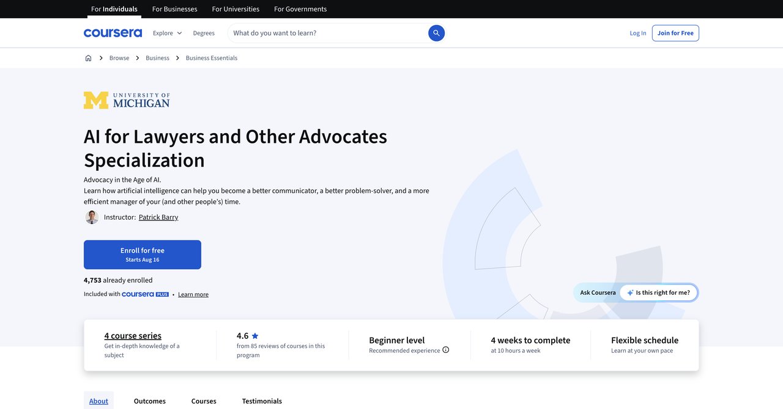Open the Browse breadcrumb
Screen dimensions: 783x409
119,58
